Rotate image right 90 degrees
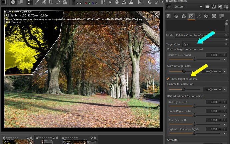 (156, 2)
